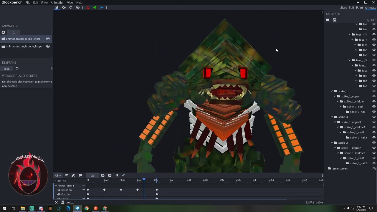This screenshot has width=377, height=212.
Task: Jump to next keyframe arrow
Action: [x=110, y=175]
